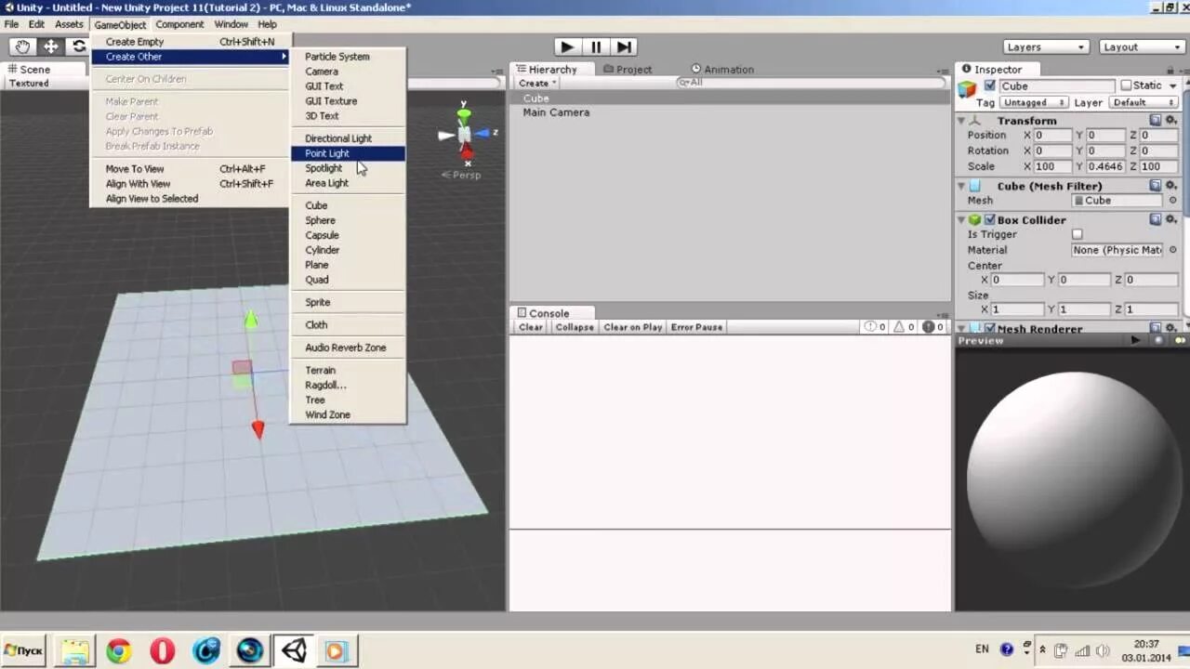The width and height of the screenshot is (1190, 669).
Task: Select Cube in Hierarchy list
Action: 535,98
